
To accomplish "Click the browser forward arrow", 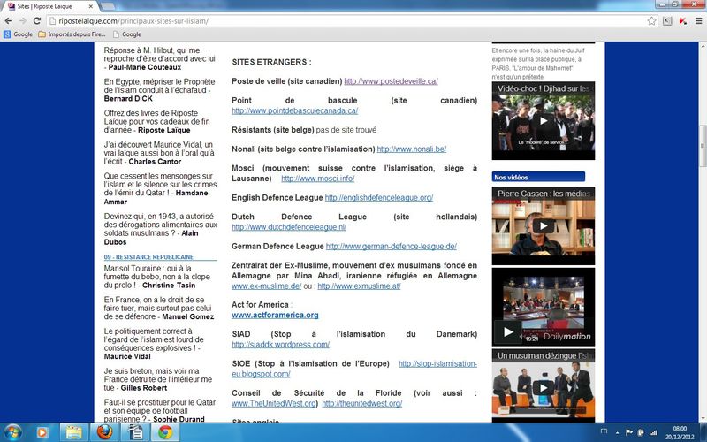I will pos(23,20).
